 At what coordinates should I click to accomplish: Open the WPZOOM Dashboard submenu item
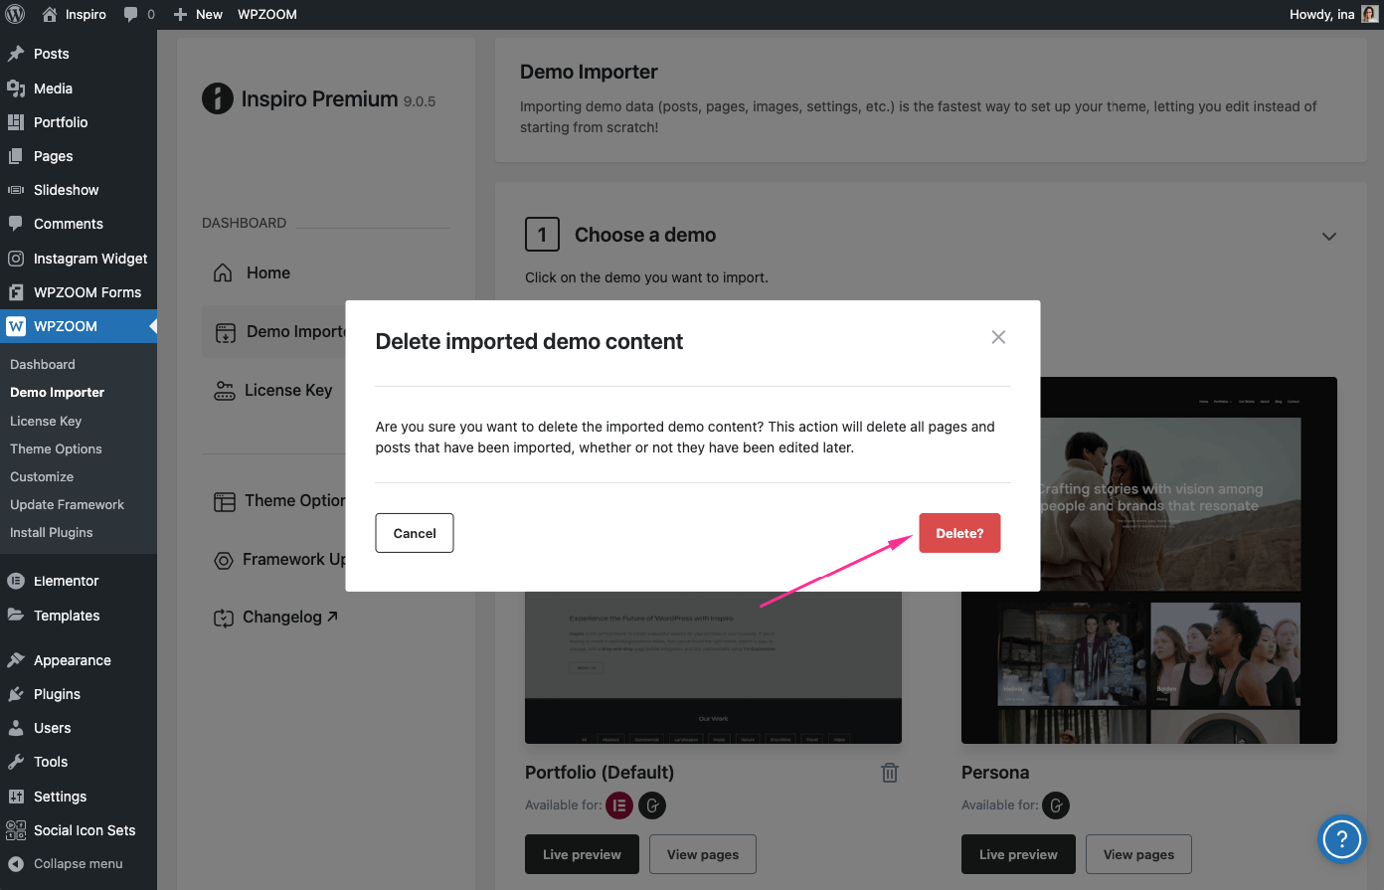(x=43, y=365)
